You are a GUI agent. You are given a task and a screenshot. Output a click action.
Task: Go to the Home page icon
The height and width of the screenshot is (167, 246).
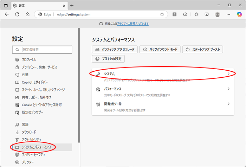27,14
